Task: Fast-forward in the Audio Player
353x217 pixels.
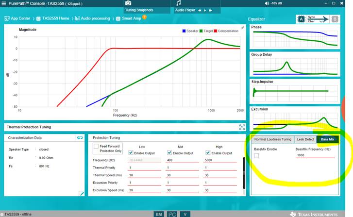Action: (211, 10)
